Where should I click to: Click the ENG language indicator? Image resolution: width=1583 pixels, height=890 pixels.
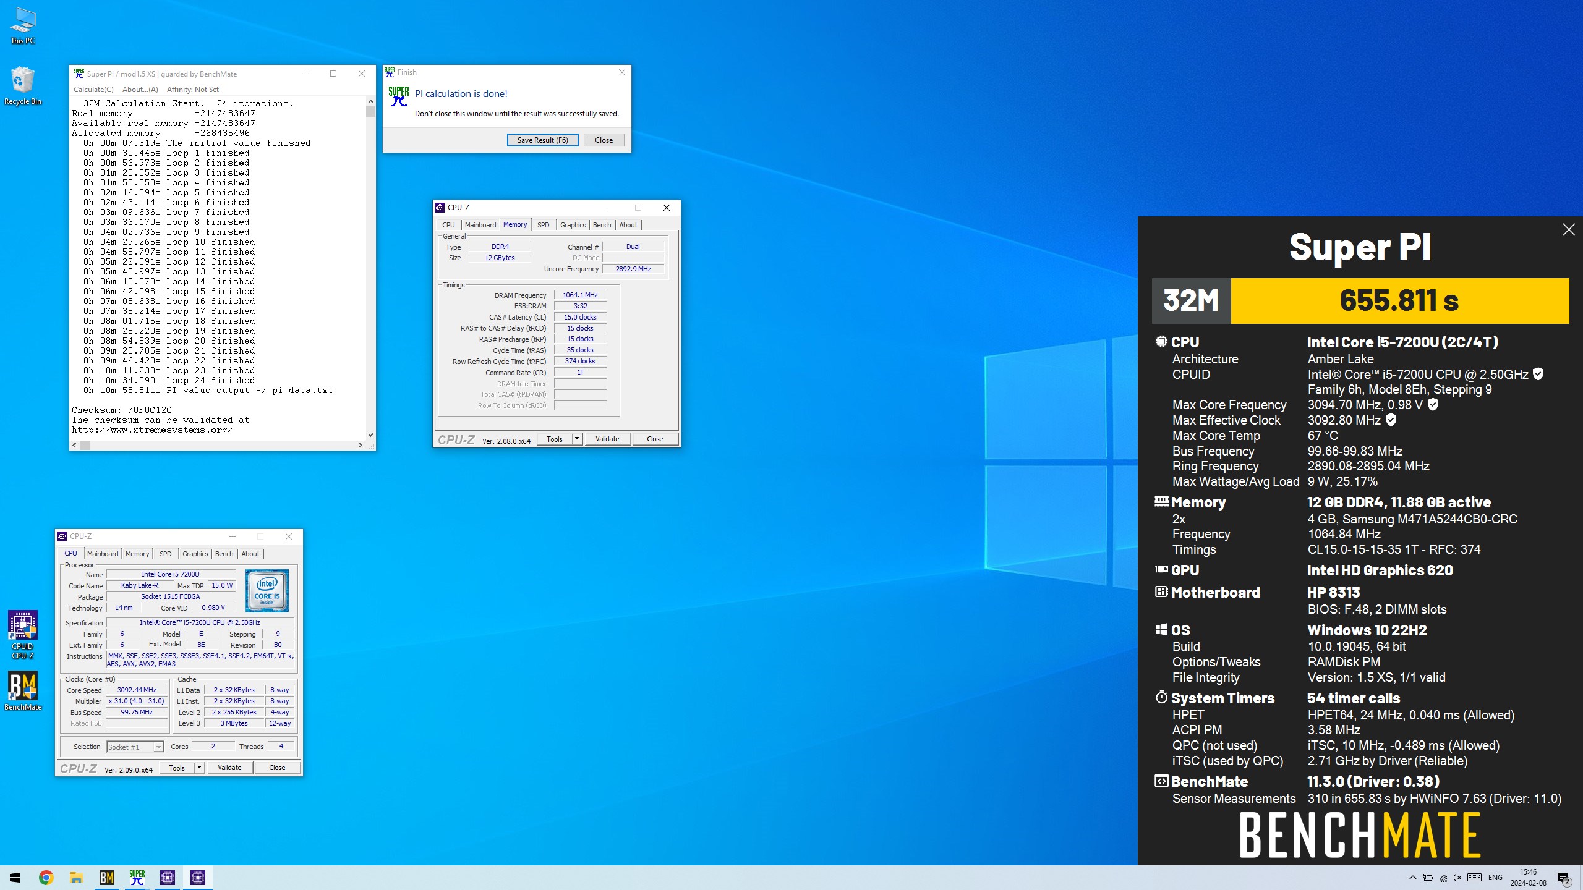(1495, 878)
